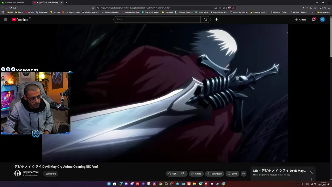The width and height of the screenshot is (332, 187).
Task: Click the Create button
Action: [x=300, y=19]
